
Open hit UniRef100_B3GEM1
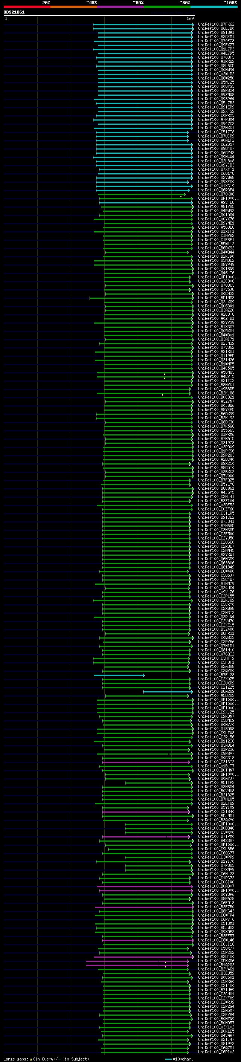(216, 37)
